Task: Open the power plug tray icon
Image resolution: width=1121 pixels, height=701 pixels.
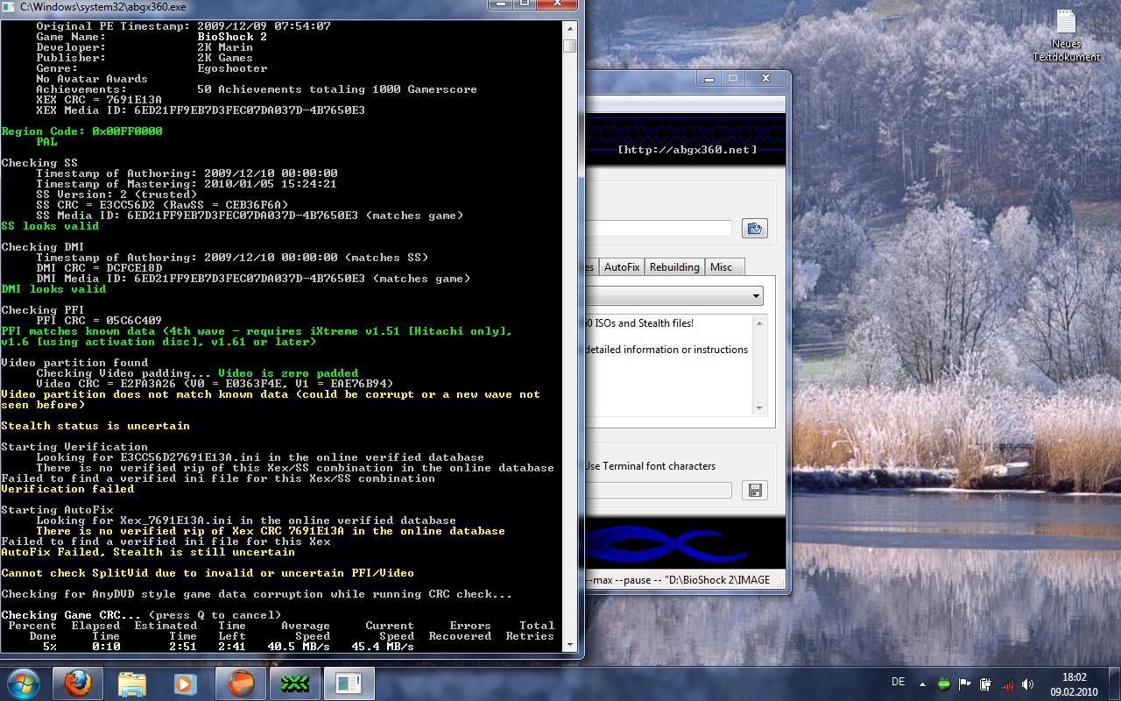Action: [986, 683]
